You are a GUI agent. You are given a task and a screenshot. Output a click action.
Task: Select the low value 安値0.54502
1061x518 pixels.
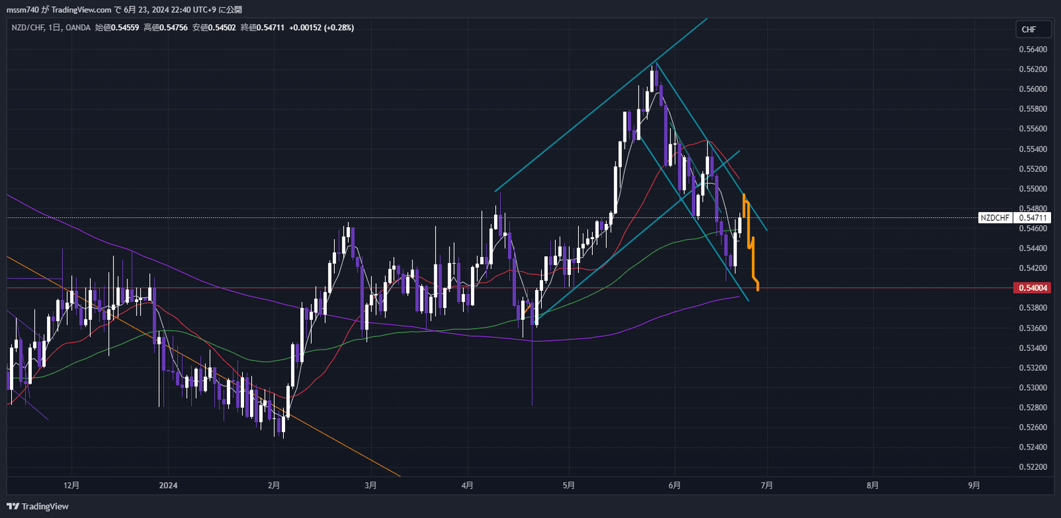(x=214, y=28)
